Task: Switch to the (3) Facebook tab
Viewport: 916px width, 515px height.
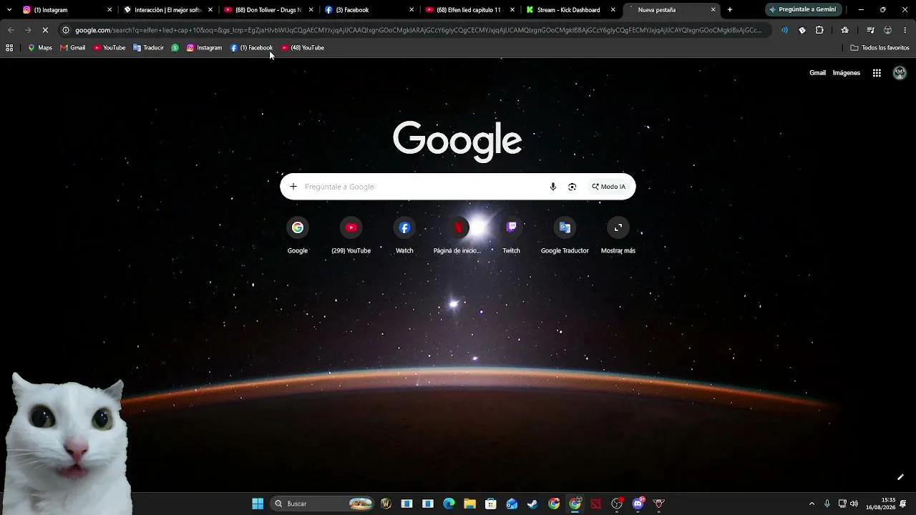Action: point(369,10)
